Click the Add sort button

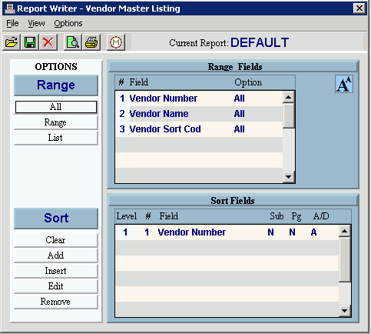click(x=56, y=256)
